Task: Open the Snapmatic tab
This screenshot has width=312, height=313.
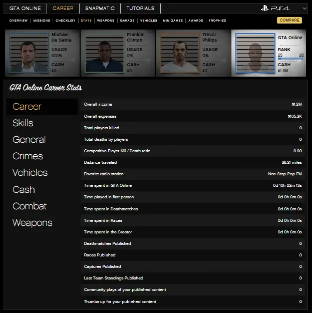Action: click(x=100, y=9)
